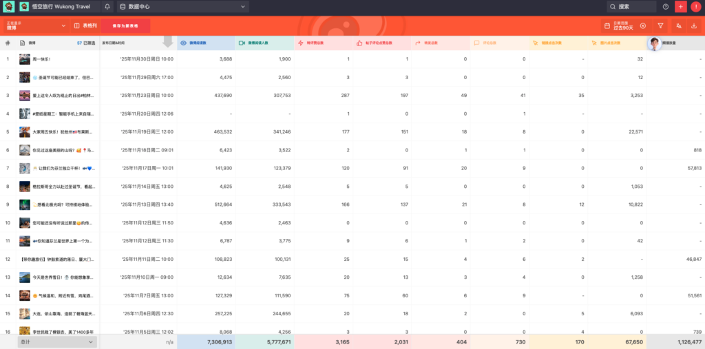Open the red exclamation alert icon

click(696, 7)
